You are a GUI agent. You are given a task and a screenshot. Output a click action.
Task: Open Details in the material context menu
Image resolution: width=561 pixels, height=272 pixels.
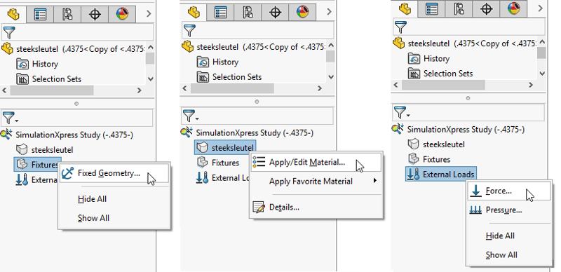tap(284, 208)
